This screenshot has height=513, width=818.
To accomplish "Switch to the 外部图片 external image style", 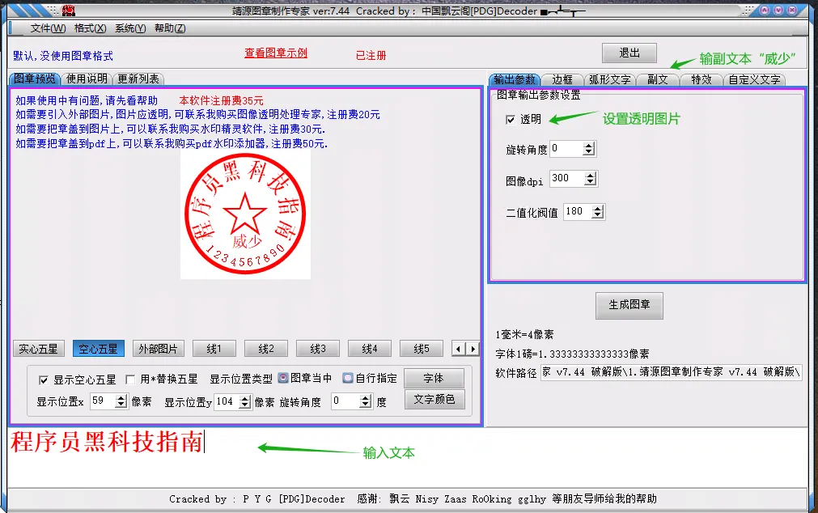I will [x=158, y=348].
